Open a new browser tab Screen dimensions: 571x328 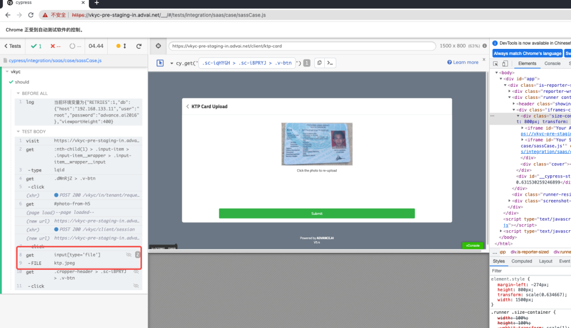(97, 3)
